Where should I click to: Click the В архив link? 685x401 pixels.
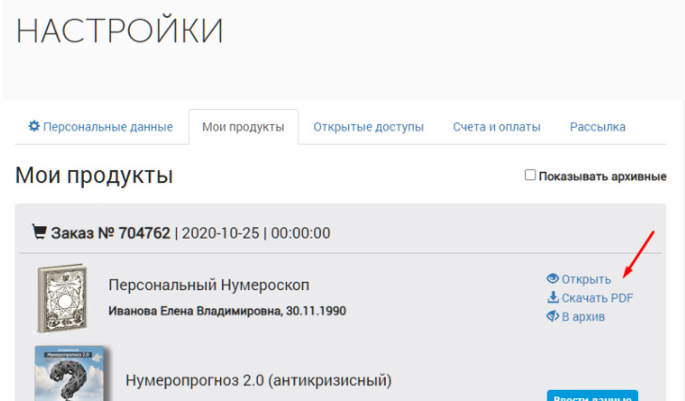click(x=583, y=316)
